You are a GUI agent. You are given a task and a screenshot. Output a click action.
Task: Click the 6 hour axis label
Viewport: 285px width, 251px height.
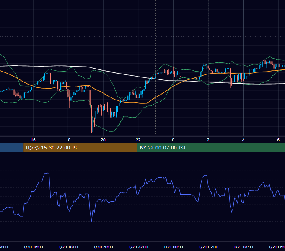(x=278, y=140)
